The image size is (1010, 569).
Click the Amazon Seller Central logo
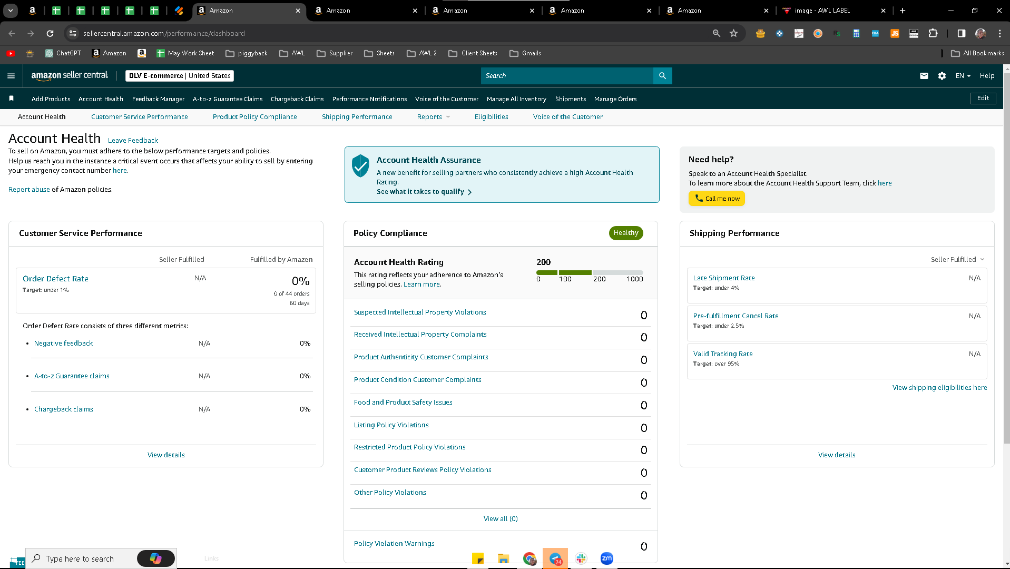click(x=70, y=76)
